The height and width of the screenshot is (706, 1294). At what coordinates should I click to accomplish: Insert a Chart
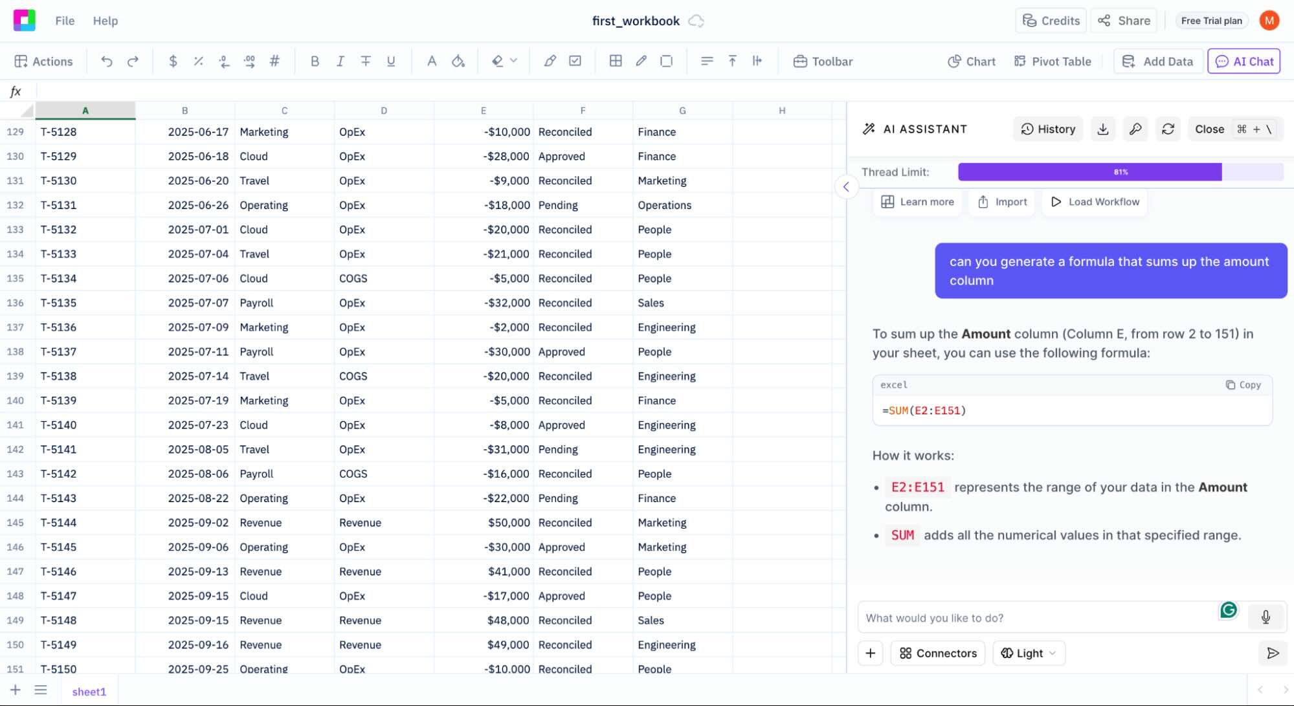click(972, 61)
